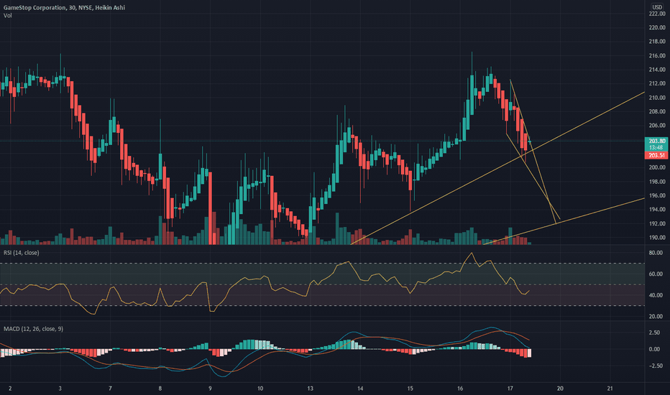Click the MACD 0.00 axis label
The width and height of the screenshot is (670, 395).
point(655,349)
